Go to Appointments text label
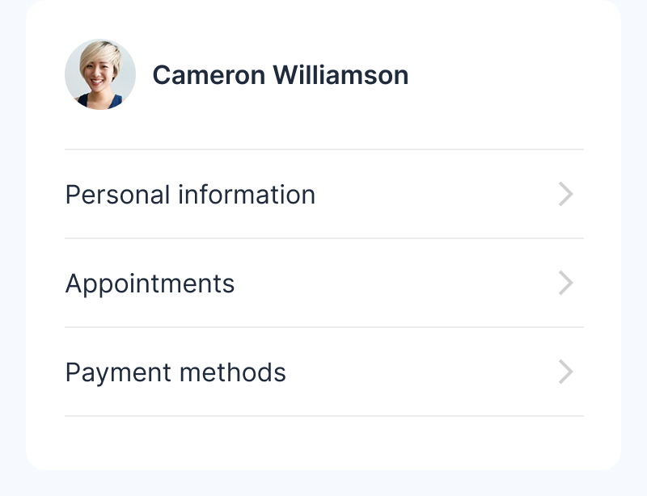 click(x=150, y=284)
